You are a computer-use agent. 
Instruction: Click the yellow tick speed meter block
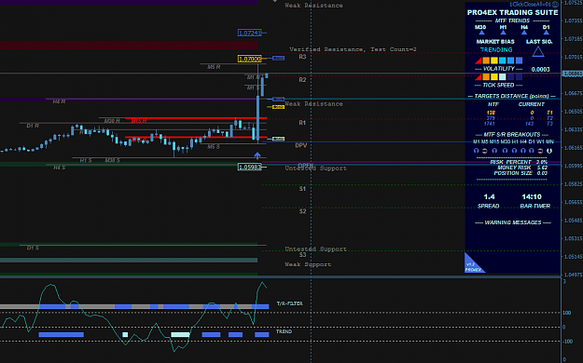[494, 77]
